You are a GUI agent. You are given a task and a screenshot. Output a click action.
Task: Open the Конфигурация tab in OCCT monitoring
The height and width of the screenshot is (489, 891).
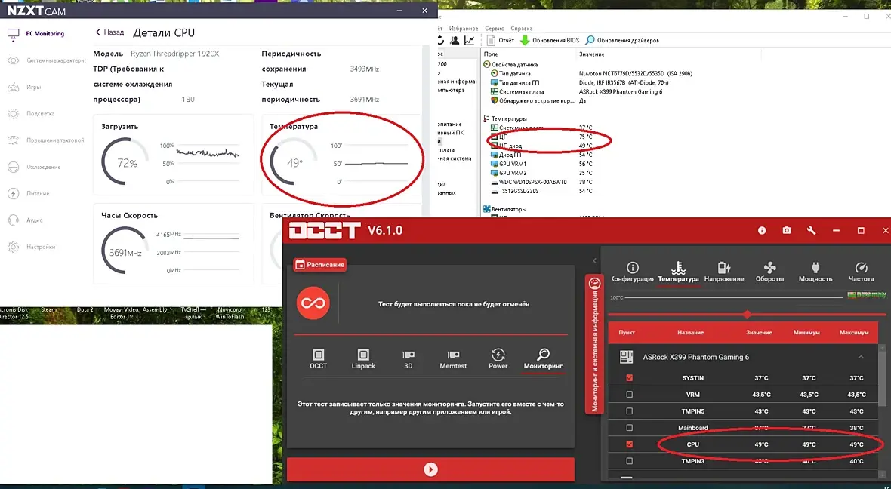click(633, 272)
